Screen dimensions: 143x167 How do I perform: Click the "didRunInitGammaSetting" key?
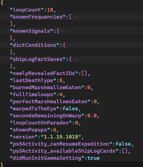pos(47,158)
